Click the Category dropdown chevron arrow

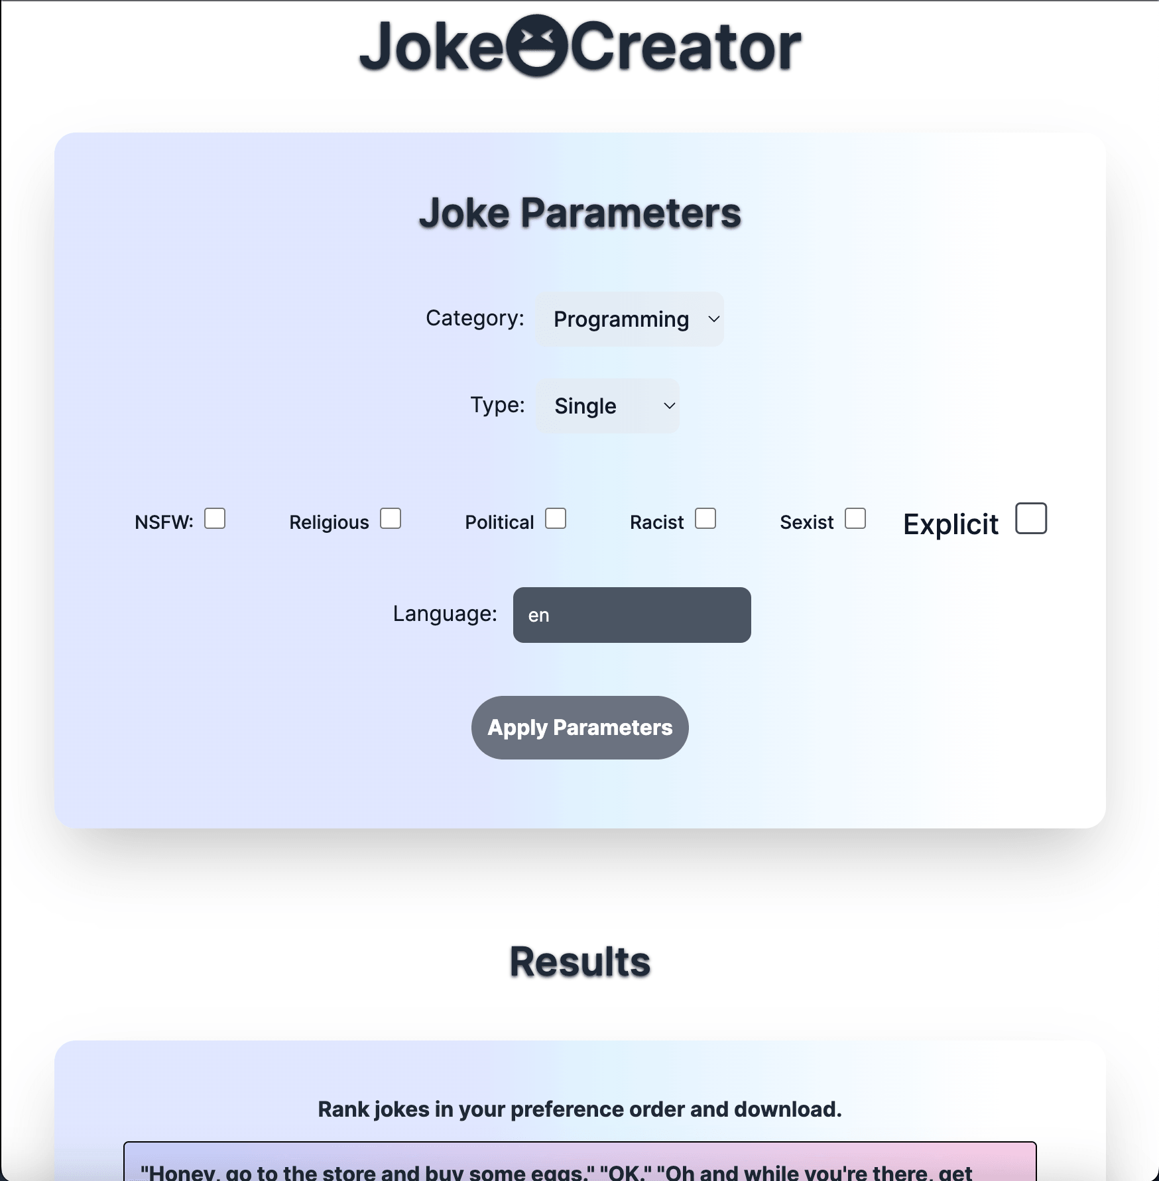[713, 319]
